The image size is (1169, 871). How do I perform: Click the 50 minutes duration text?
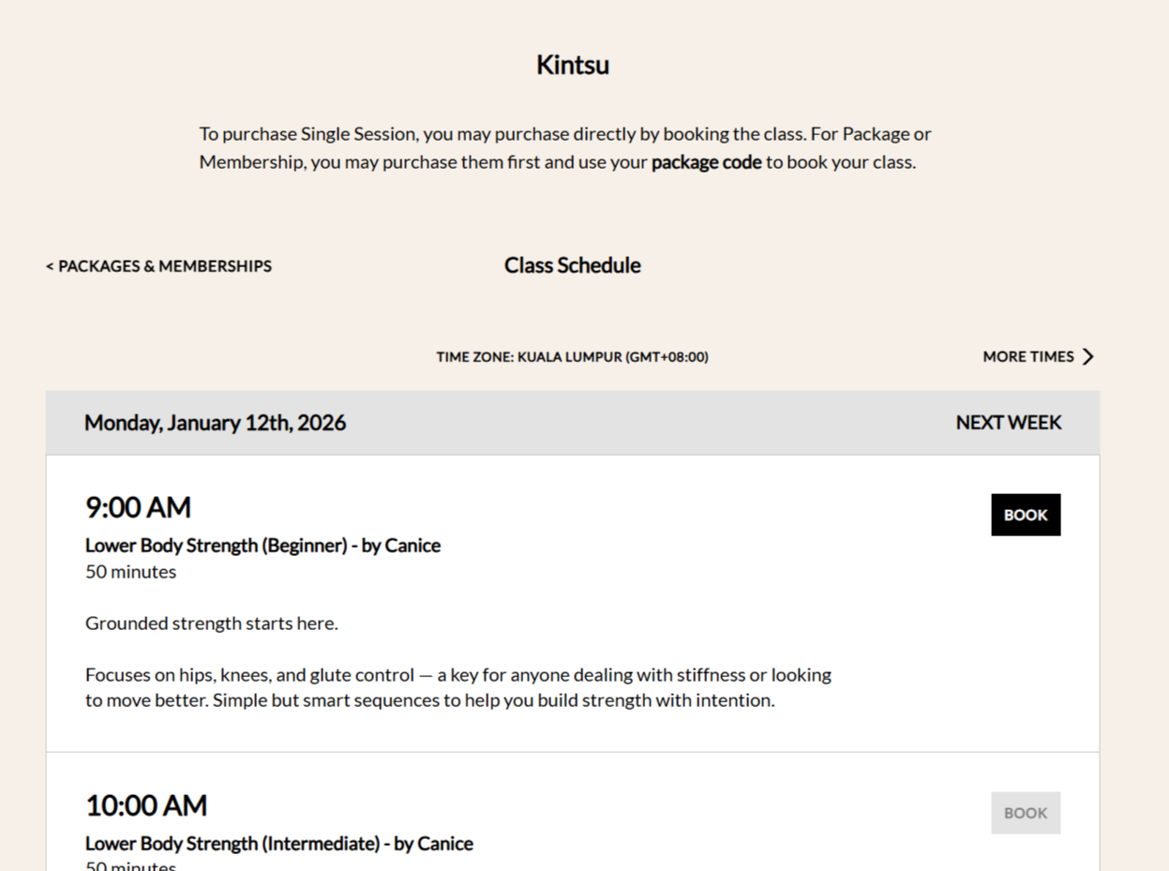coord(130,572)
